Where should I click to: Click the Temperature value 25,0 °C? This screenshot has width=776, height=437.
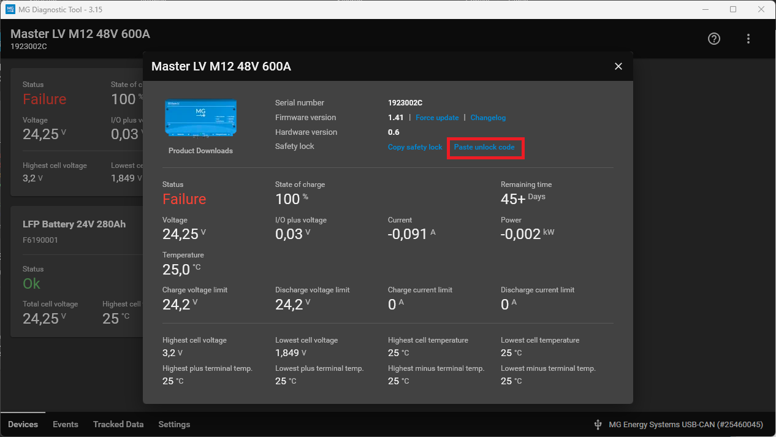coord(181,268)
